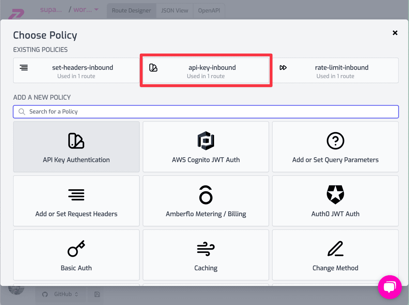Click the Request Headers lines icon
Viewport: 409px width, 305px height.
[x=76, y=195]
